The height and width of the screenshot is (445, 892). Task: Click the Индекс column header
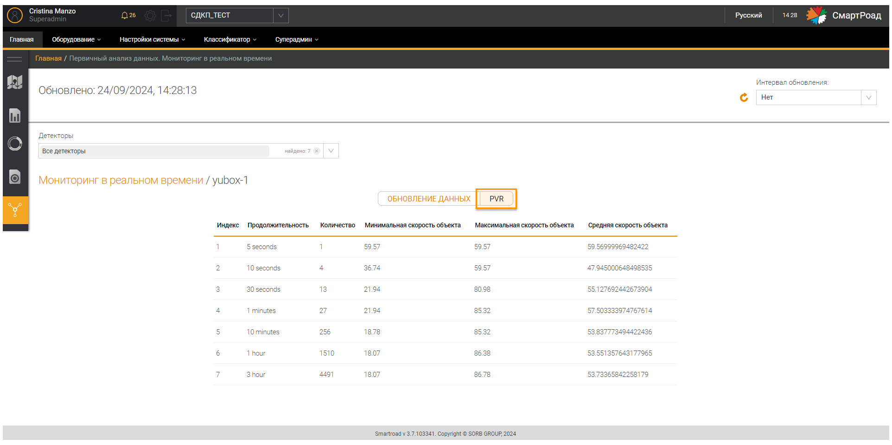(228, 225)
